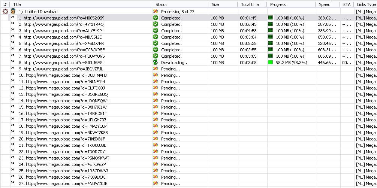Click the 'Processing 8 of 27' status text
This screenshot has width=377, height=188.
pyautogui.click(x=178, y=12)
